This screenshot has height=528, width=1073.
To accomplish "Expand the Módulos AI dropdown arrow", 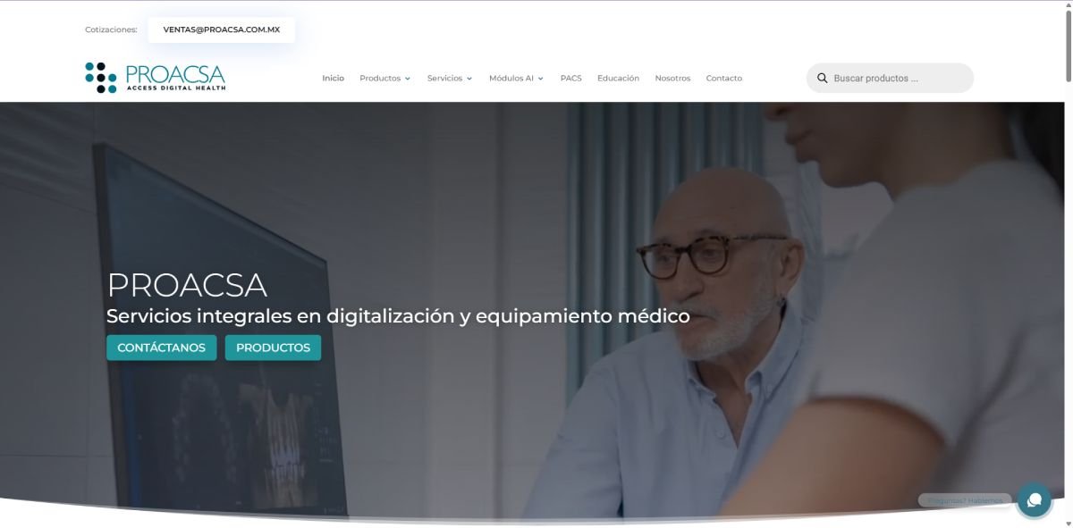I will coord(541,79).
